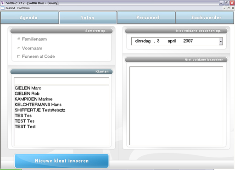The width and height of the screenshot is (235, 170).
Task: Open the Hoofdmenu menu
Action: (x=24, y=8)
